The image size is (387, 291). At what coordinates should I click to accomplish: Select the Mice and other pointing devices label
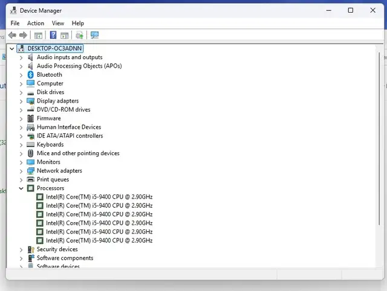tap(78, 153)
